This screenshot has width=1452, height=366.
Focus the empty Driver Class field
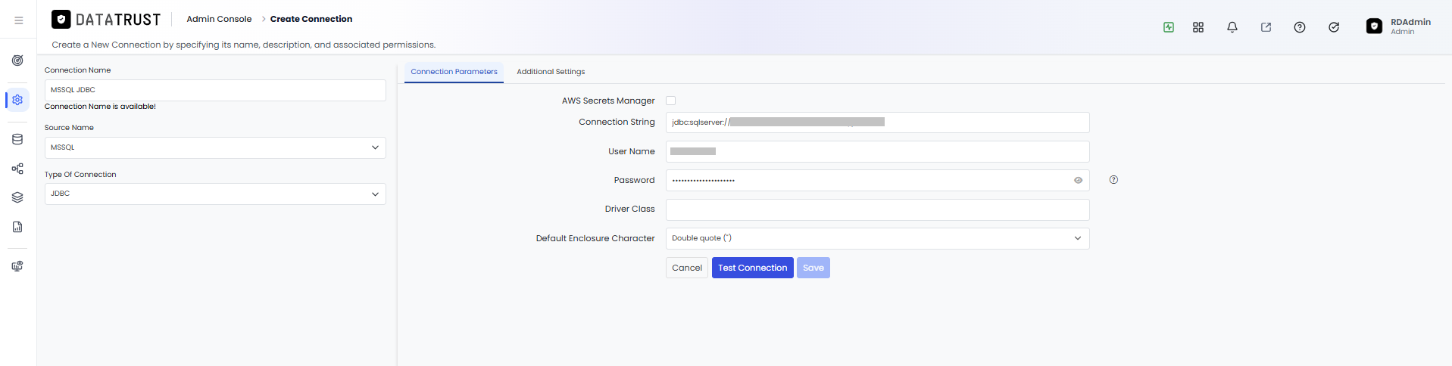tap(877, 209)
